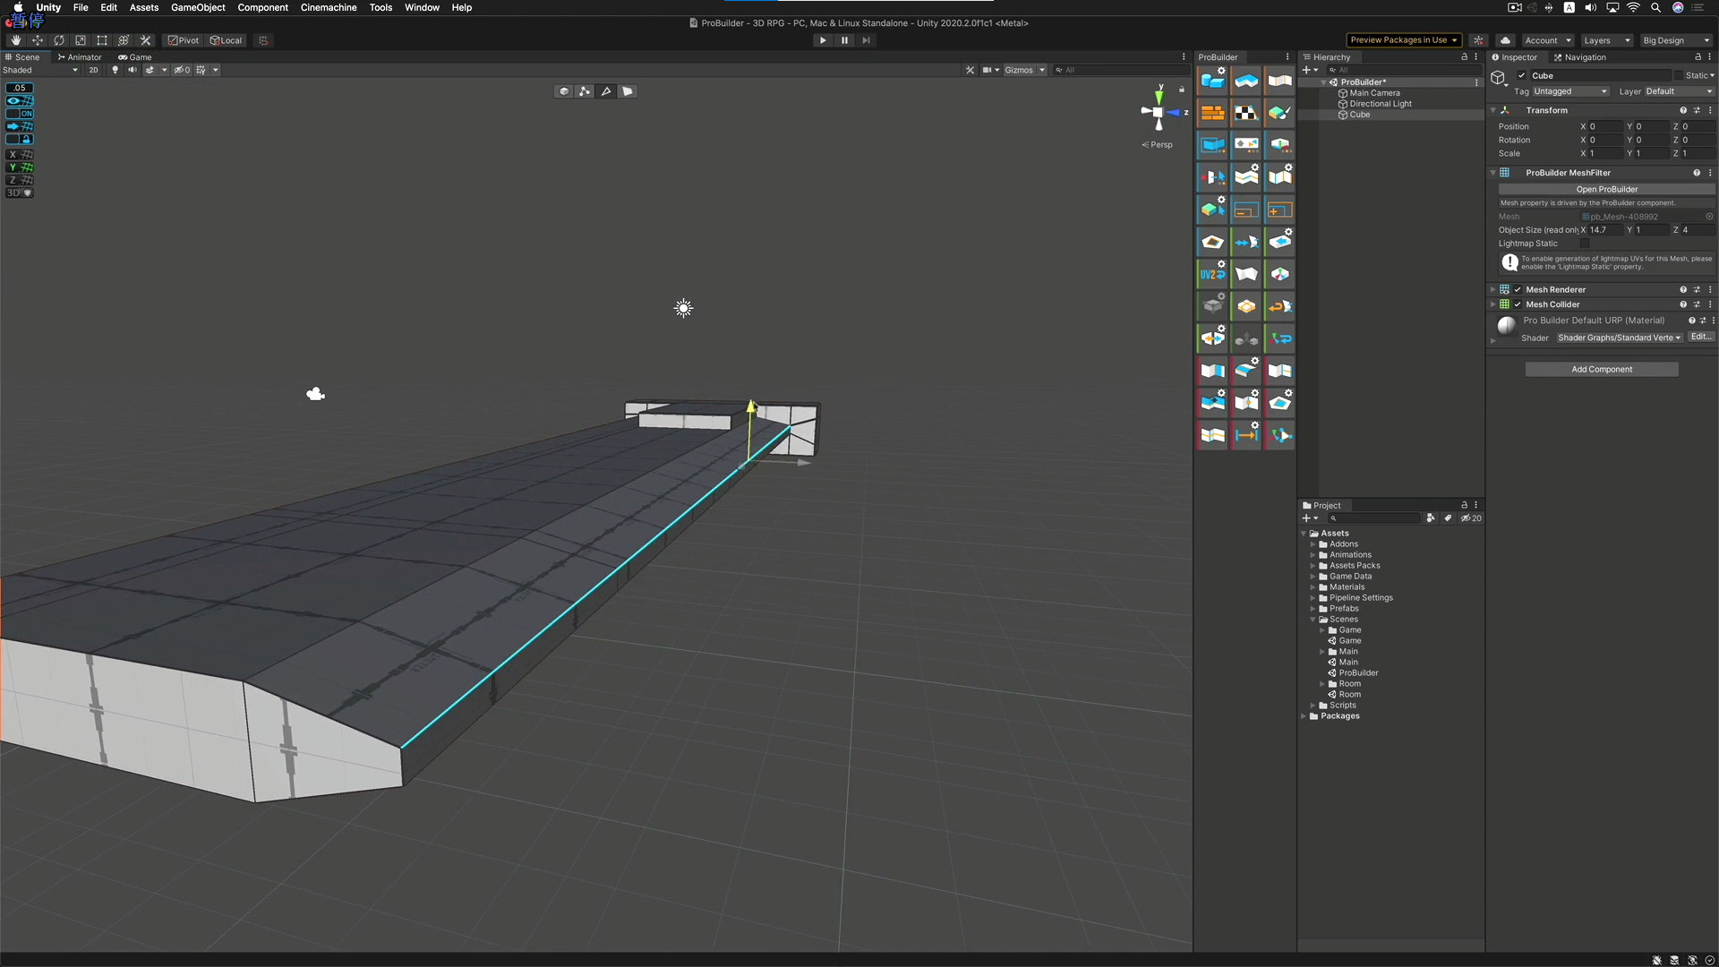This screenshot has width=1719, height=967.
Task: Open the GameObject menu
Action: [198, 7]
